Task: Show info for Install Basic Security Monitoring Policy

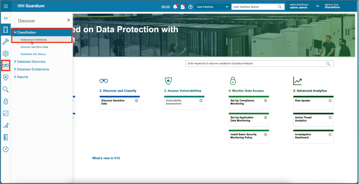Action: coord(266,134)
